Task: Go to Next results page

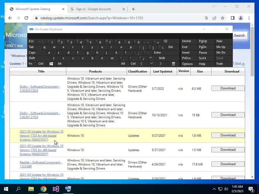Action: (238, 63)
